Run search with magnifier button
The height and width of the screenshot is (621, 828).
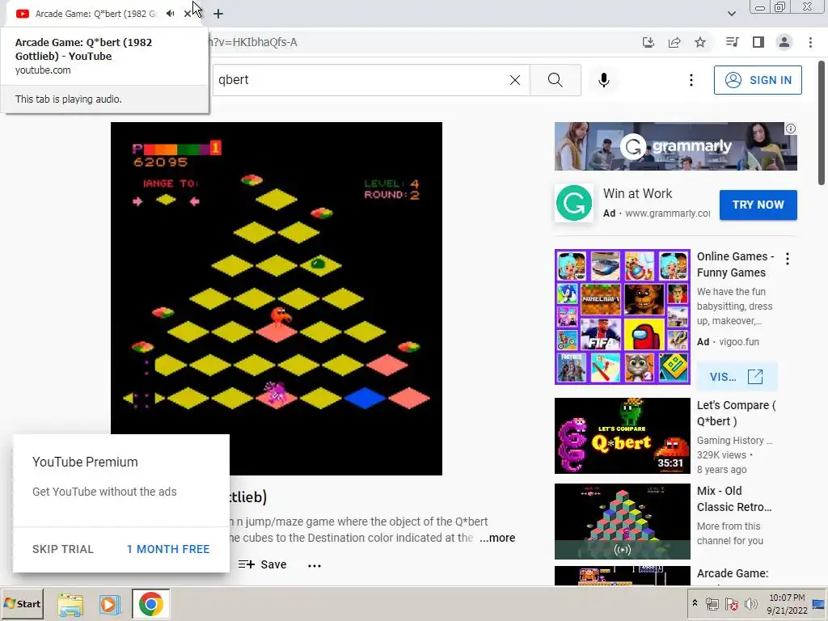(x=555, y=80)
